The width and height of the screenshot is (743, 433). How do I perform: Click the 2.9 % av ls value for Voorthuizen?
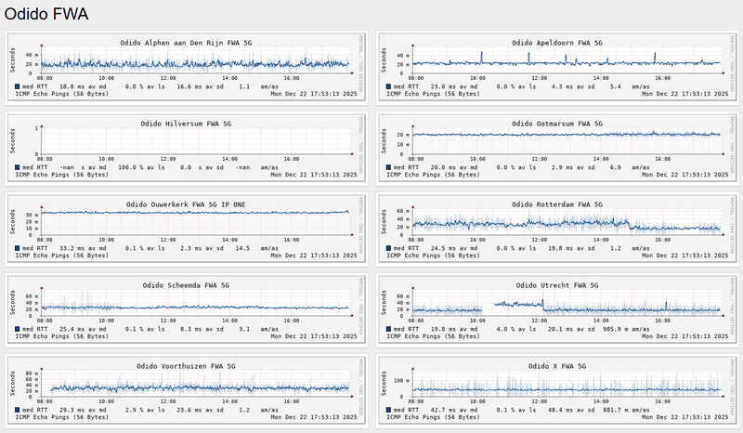point(145,410)
